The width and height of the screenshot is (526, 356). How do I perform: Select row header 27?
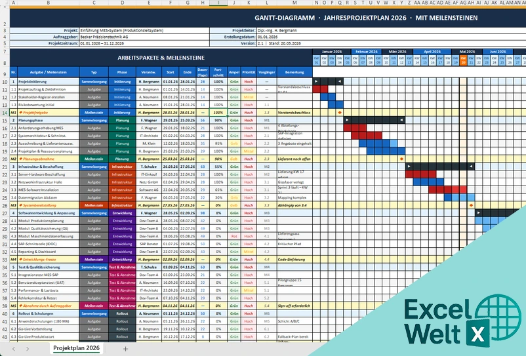pyautogui.click(x=5, y=213)
